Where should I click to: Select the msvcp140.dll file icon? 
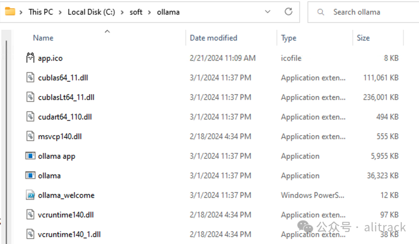30,136
